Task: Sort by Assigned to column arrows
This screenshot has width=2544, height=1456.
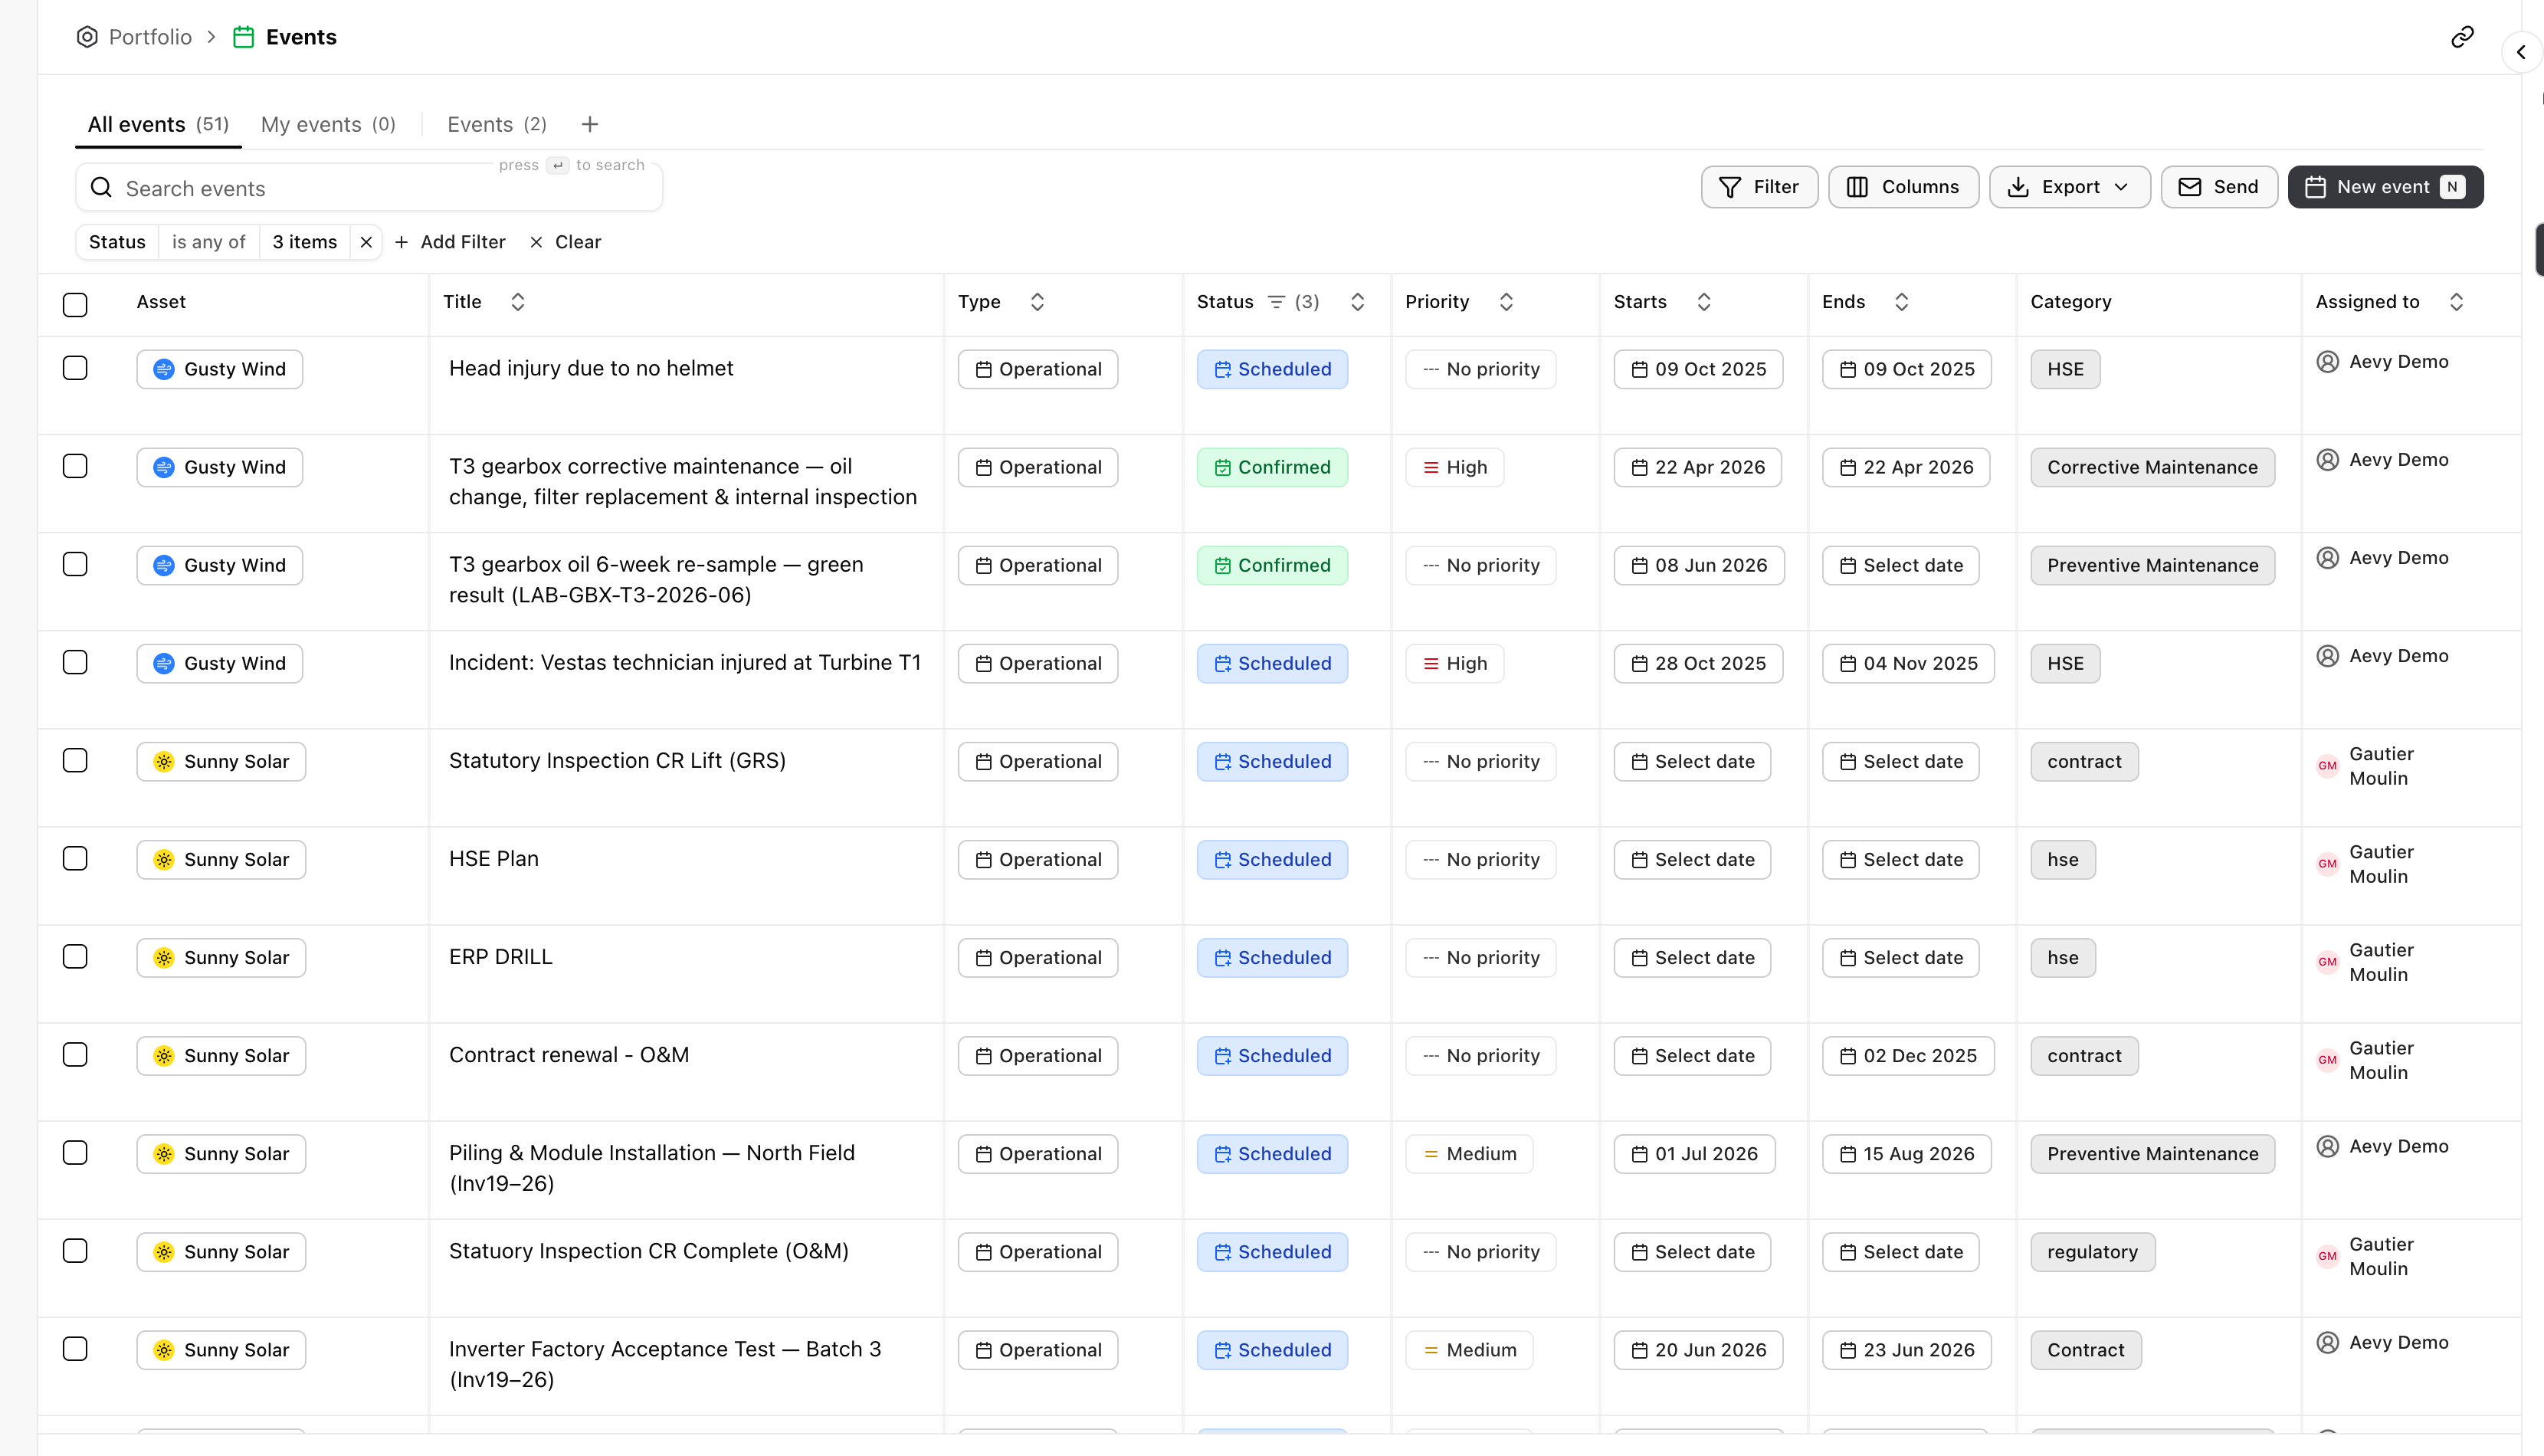Action: (x=2457, y=302)
